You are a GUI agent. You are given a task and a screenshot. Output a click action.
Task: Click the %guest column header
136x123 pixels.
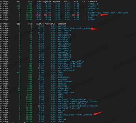(57, 2)
